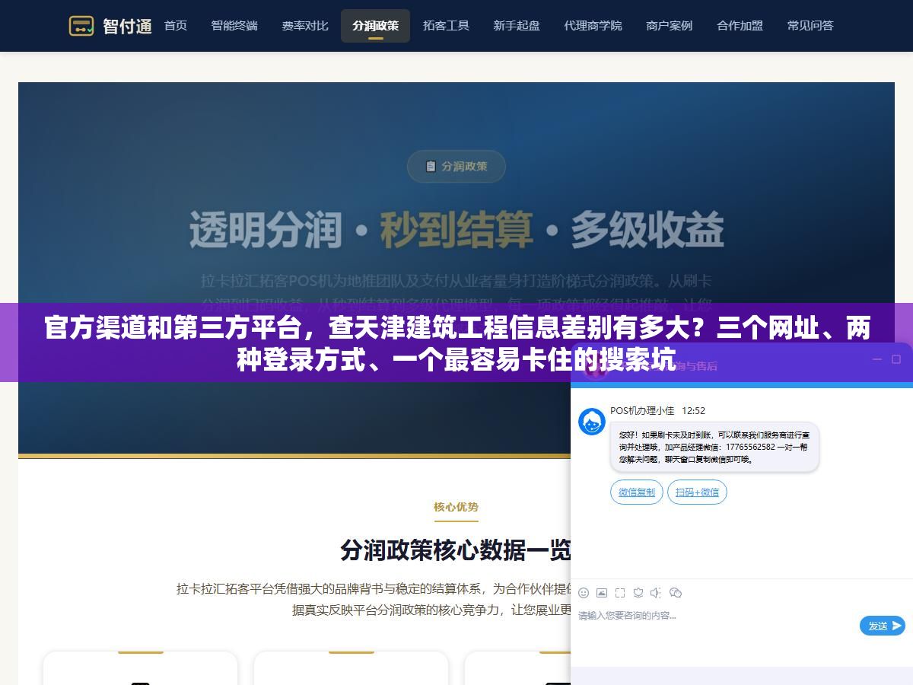This screenshot has height=685, width=913.
Task: Click the 分润政策核心数据一览 heading
Action: coord(456,550)
